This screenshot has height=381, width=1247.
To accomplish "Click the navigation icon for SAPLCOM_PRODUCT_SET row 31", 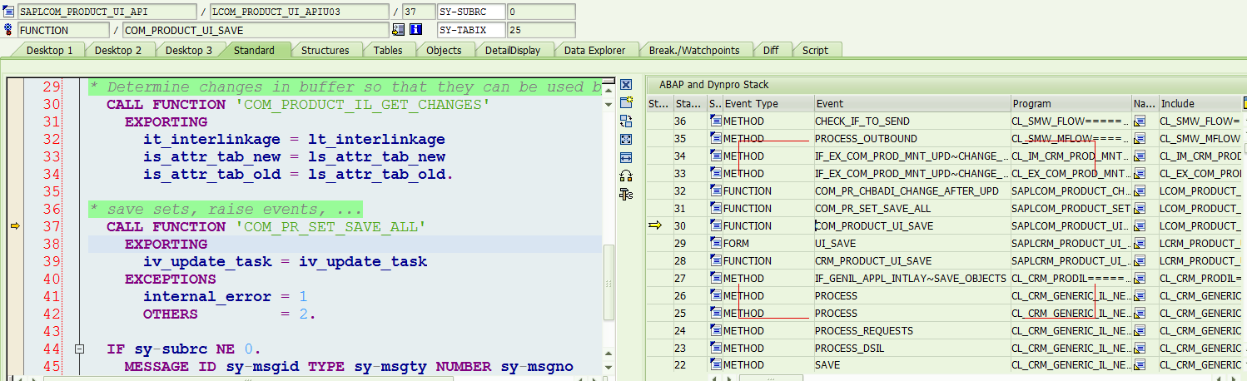I will [x=1140, y=209].
